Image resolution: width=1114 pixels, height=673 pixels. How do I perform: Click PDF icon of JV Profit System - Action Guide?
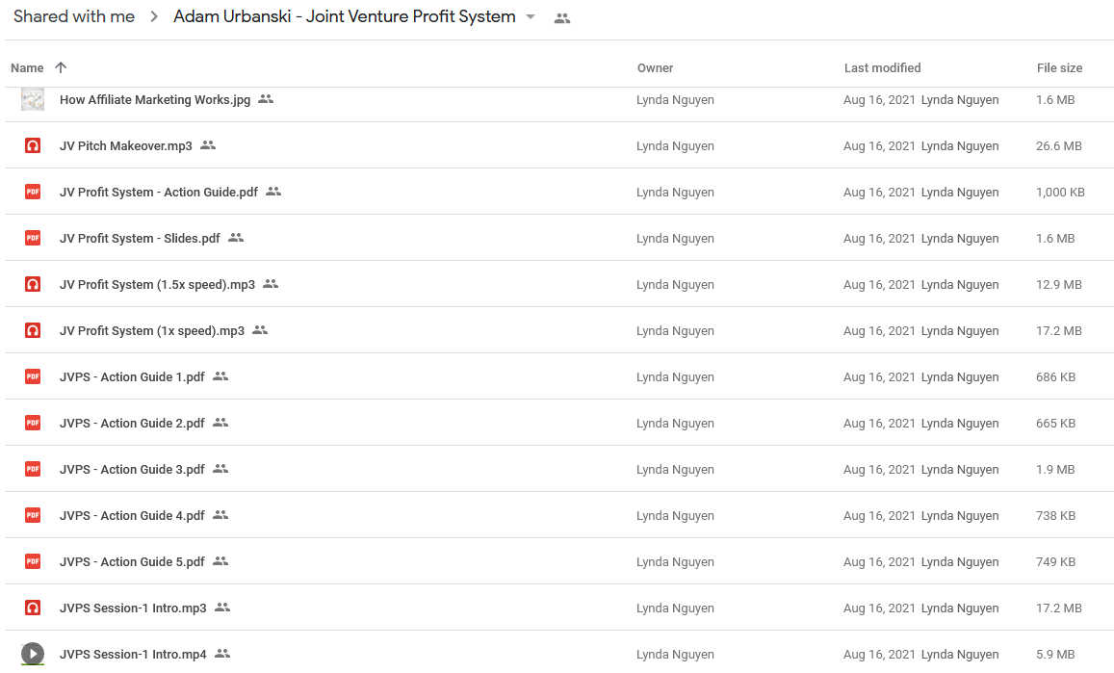pos(33,192)
